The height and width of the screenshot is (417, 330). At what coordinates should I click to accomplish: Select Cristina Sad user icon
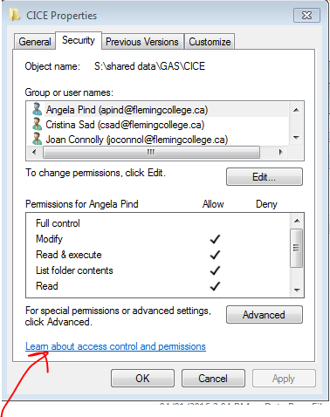tap(37, 124)
